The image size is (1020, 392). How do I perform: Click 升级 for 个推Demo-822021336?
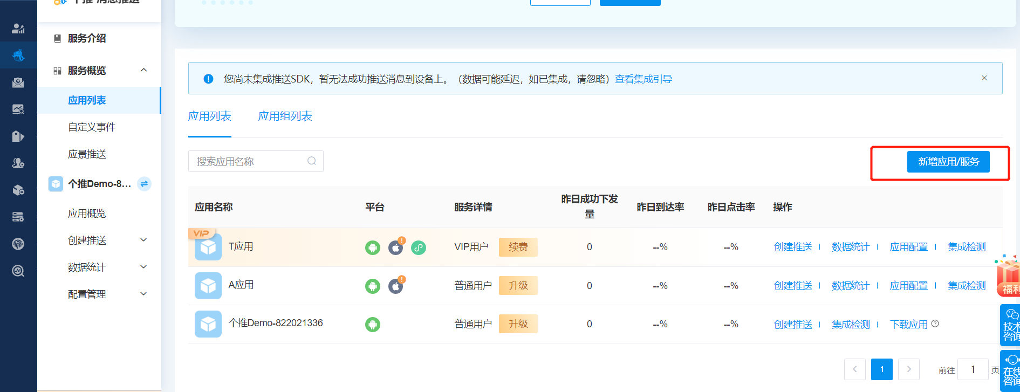click(518, 324)
